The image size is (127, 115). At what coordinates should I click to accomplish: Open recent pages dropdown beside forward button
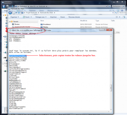coord(16,13)
